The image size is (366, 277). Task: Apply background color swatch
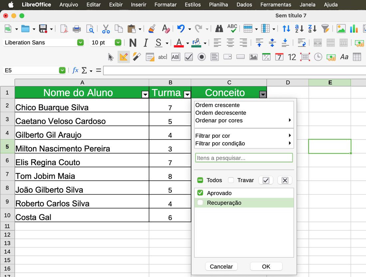click(196, 43)
